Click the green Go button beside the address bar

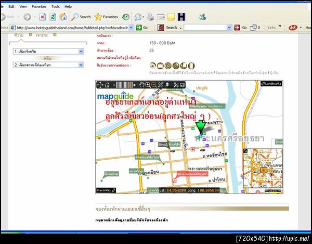click(142, 28)
